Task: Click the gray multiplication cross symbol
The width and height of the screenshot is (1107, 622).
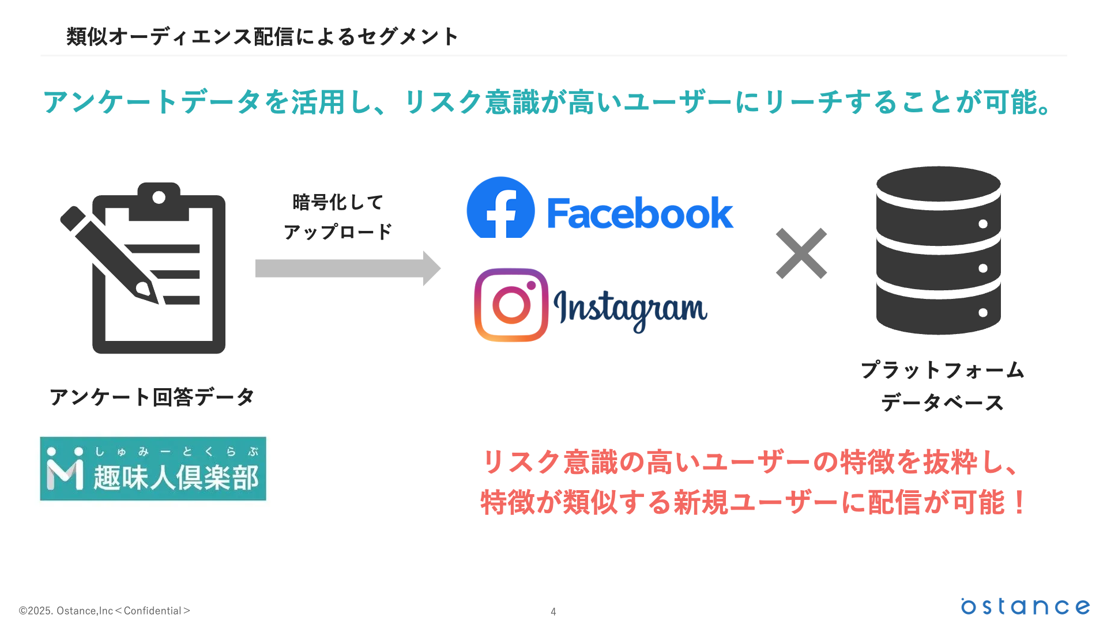Action: coord(801,253)
